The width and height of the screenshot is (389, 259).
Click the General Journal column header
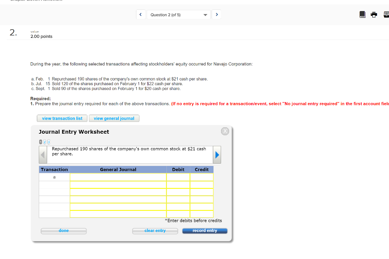[x=118, y=169]
